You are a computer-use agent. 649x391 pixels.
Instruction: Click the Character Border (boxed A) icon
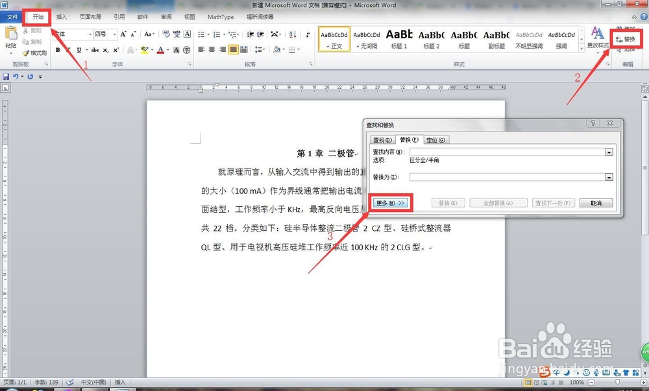pyautogui.click(x=187, y=34)
